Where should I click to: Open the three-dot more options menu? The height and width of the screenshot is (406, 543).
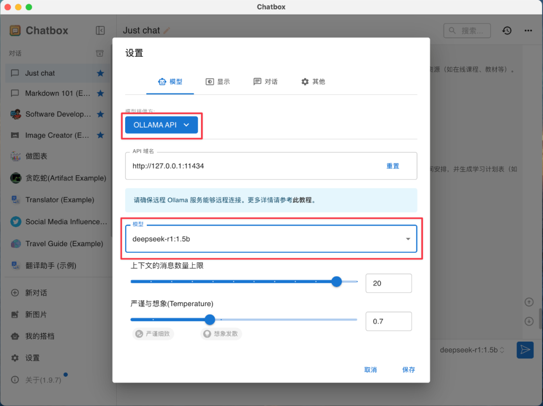528,30
